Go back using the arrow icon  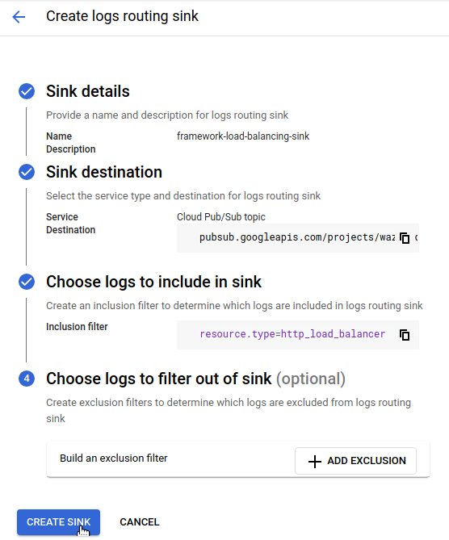coord(19,16)
